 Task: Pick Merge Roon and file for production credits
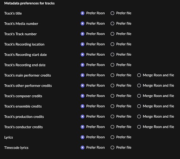(x=139, y=116)
